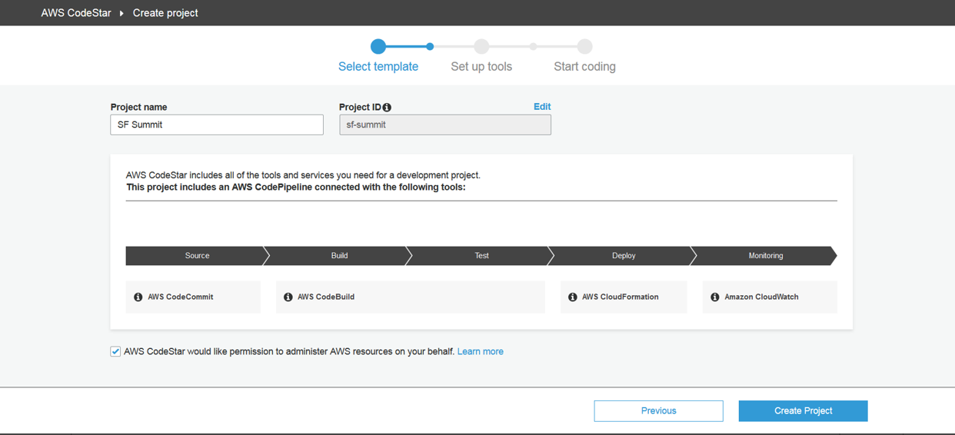This screenshot has width=955, height=435.
Task: Select the Source pipeline stage
Action: 197,256
